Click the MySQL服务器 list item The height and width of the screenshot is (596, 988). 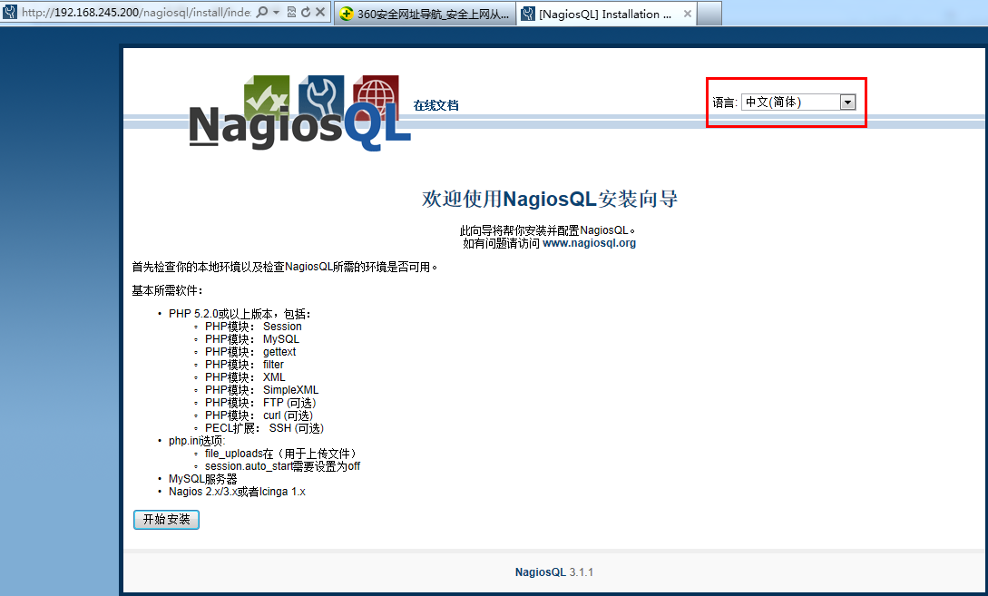click(x=203, y=479)
